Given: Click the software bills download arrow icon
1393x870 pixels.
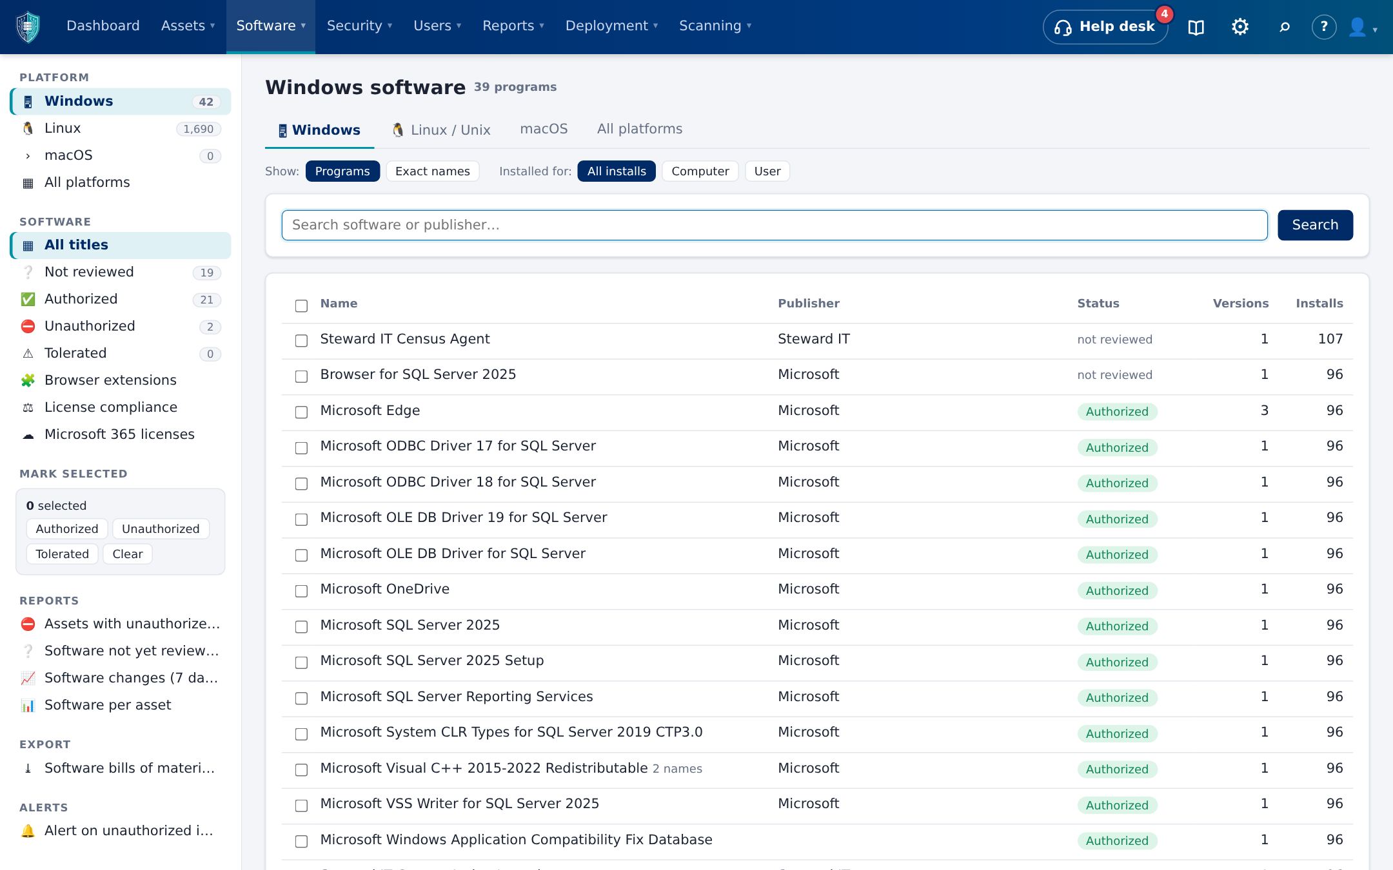Looking at the screenshot, I should (28, 768).
